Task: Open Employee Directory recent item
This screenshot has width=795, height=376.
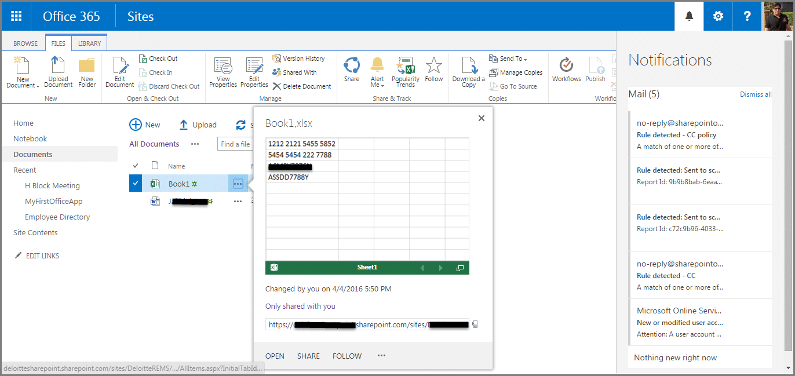Action: point(57,217)
